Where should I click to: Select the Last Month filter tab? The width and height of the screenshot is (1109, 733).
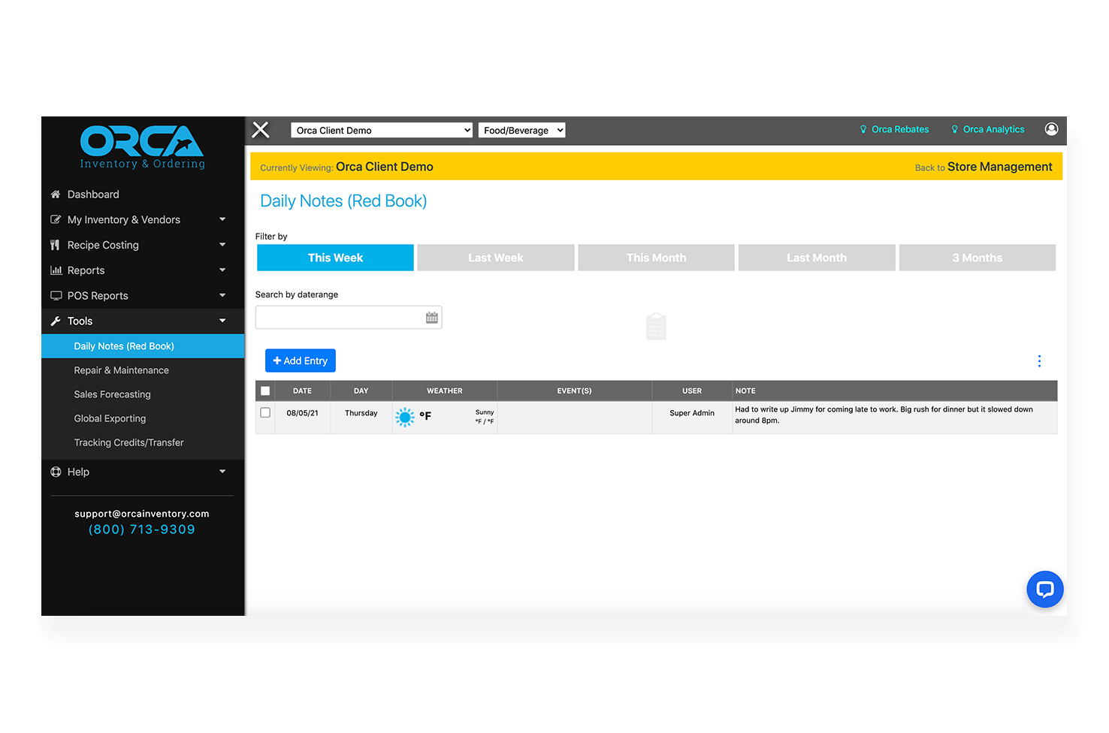(x=817, y=258)
